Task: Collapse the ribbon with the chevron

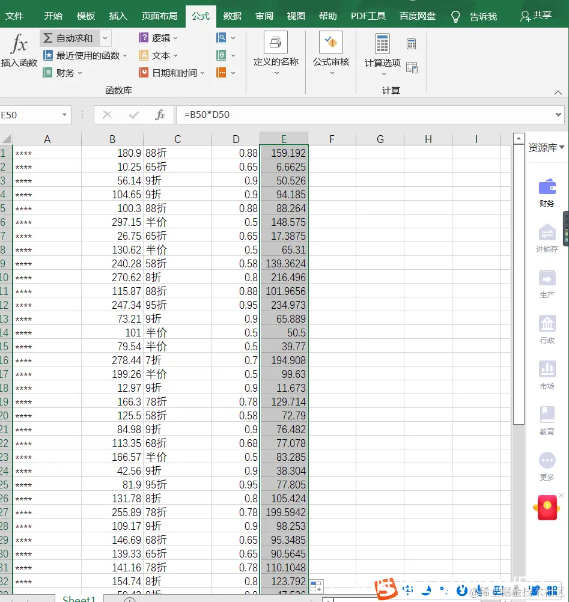Action: [558, 93]
